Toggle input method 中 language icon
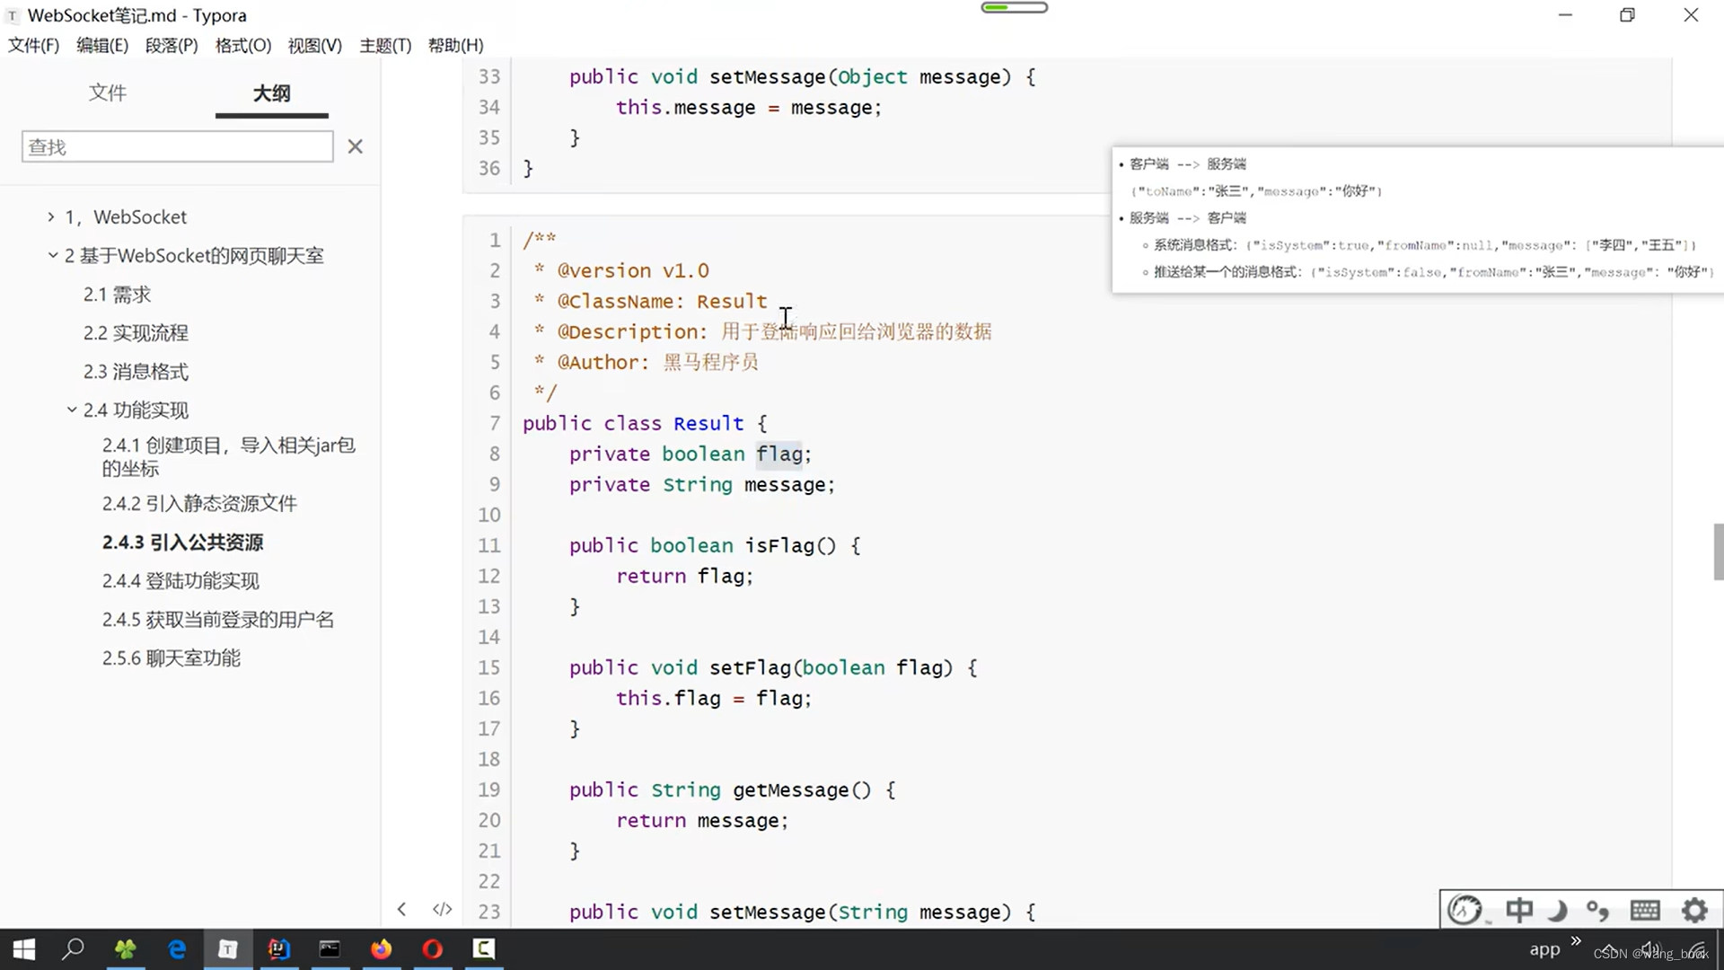The width and height of the screenshot is (1724, 970). (x=1519, y=910)
